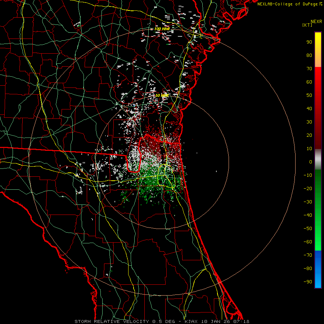Click the -70 value on the velocity scale
Viewport: 324px width, 324px height.
click(x=308, y=255)
